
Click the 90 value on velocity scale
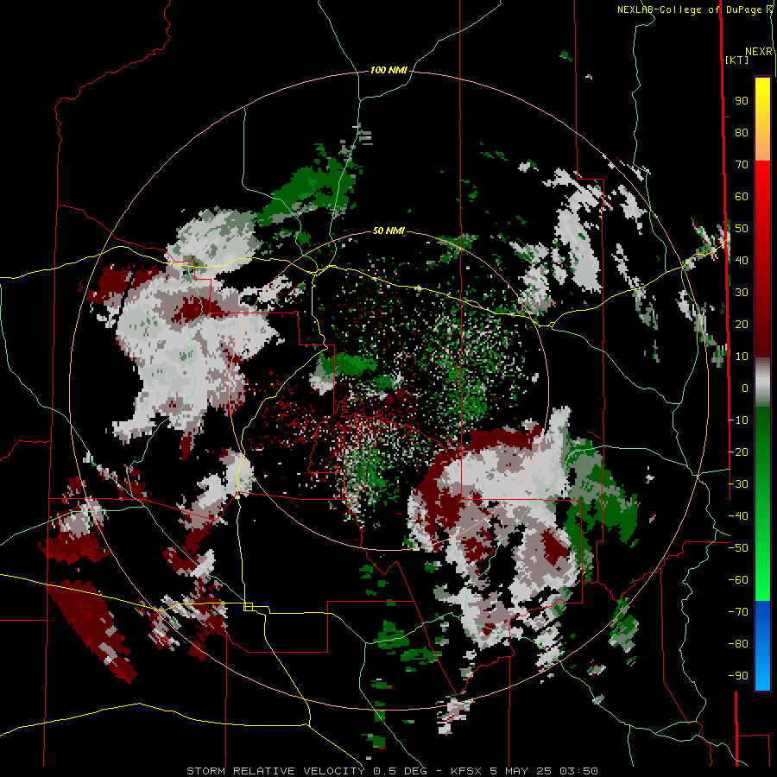point(742,101)
